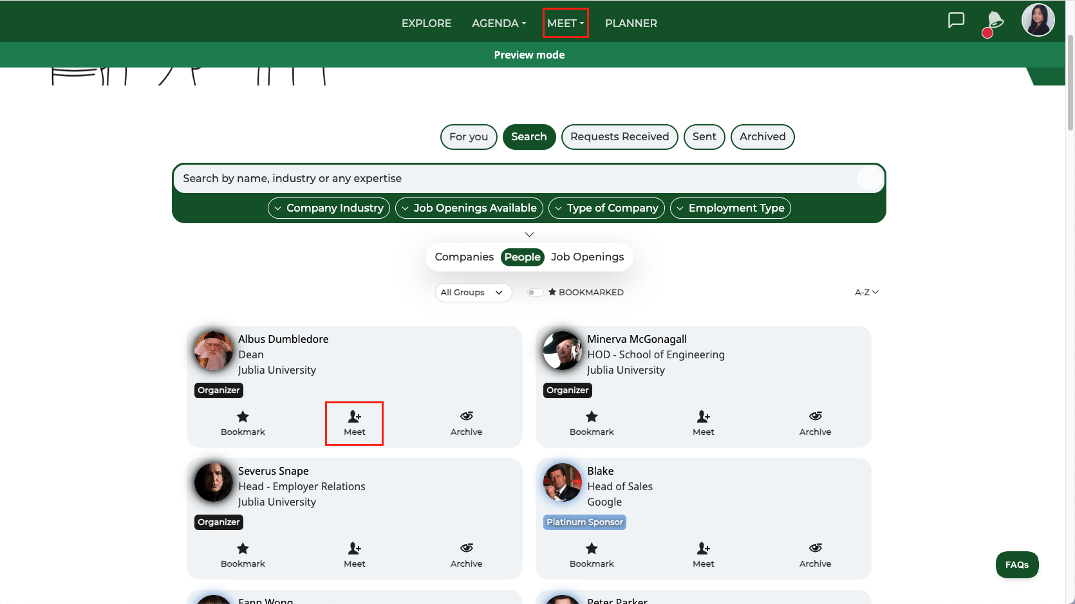This screenshot has width=1075, height=604.
Task: Switch to Job Openings view
Action: click(587, 257)
